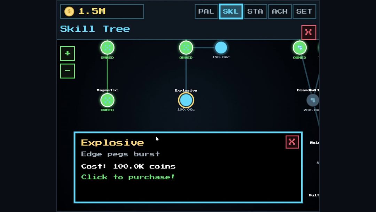Zoom in with the plus button
376x212 pixels.
coord(68,53)
